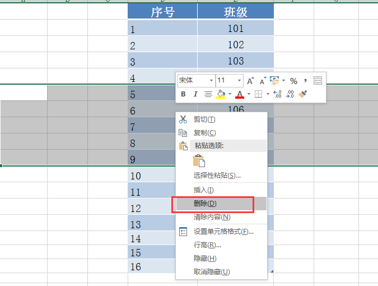Apply red font color A
Screen dimensions: 378x286
tap(239, 94)
